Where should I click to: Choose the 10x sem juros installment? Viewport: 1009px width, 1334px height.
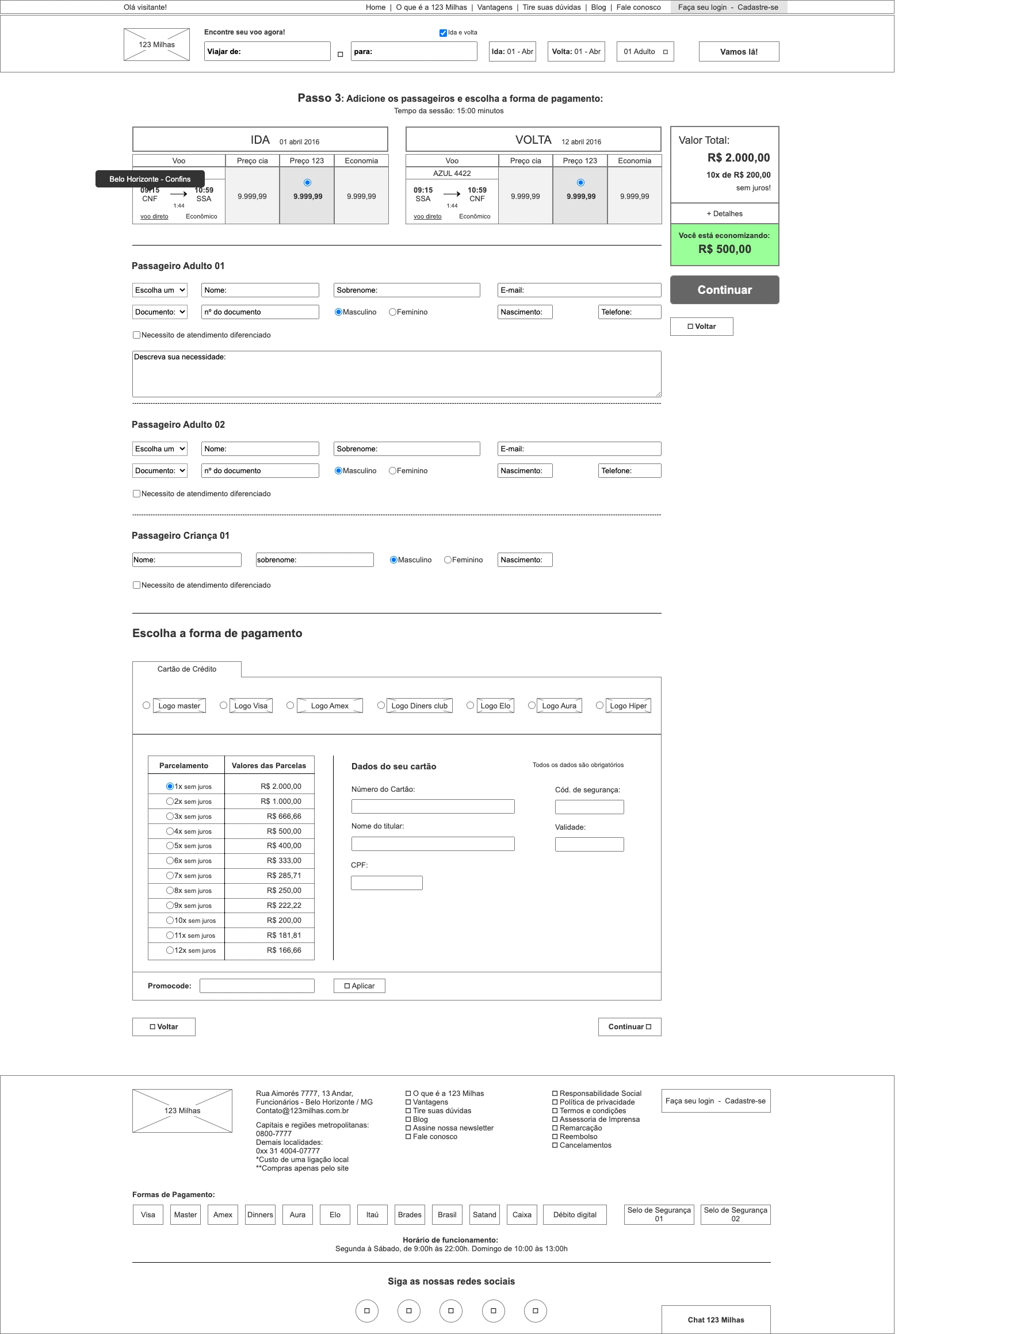[170, 921]
